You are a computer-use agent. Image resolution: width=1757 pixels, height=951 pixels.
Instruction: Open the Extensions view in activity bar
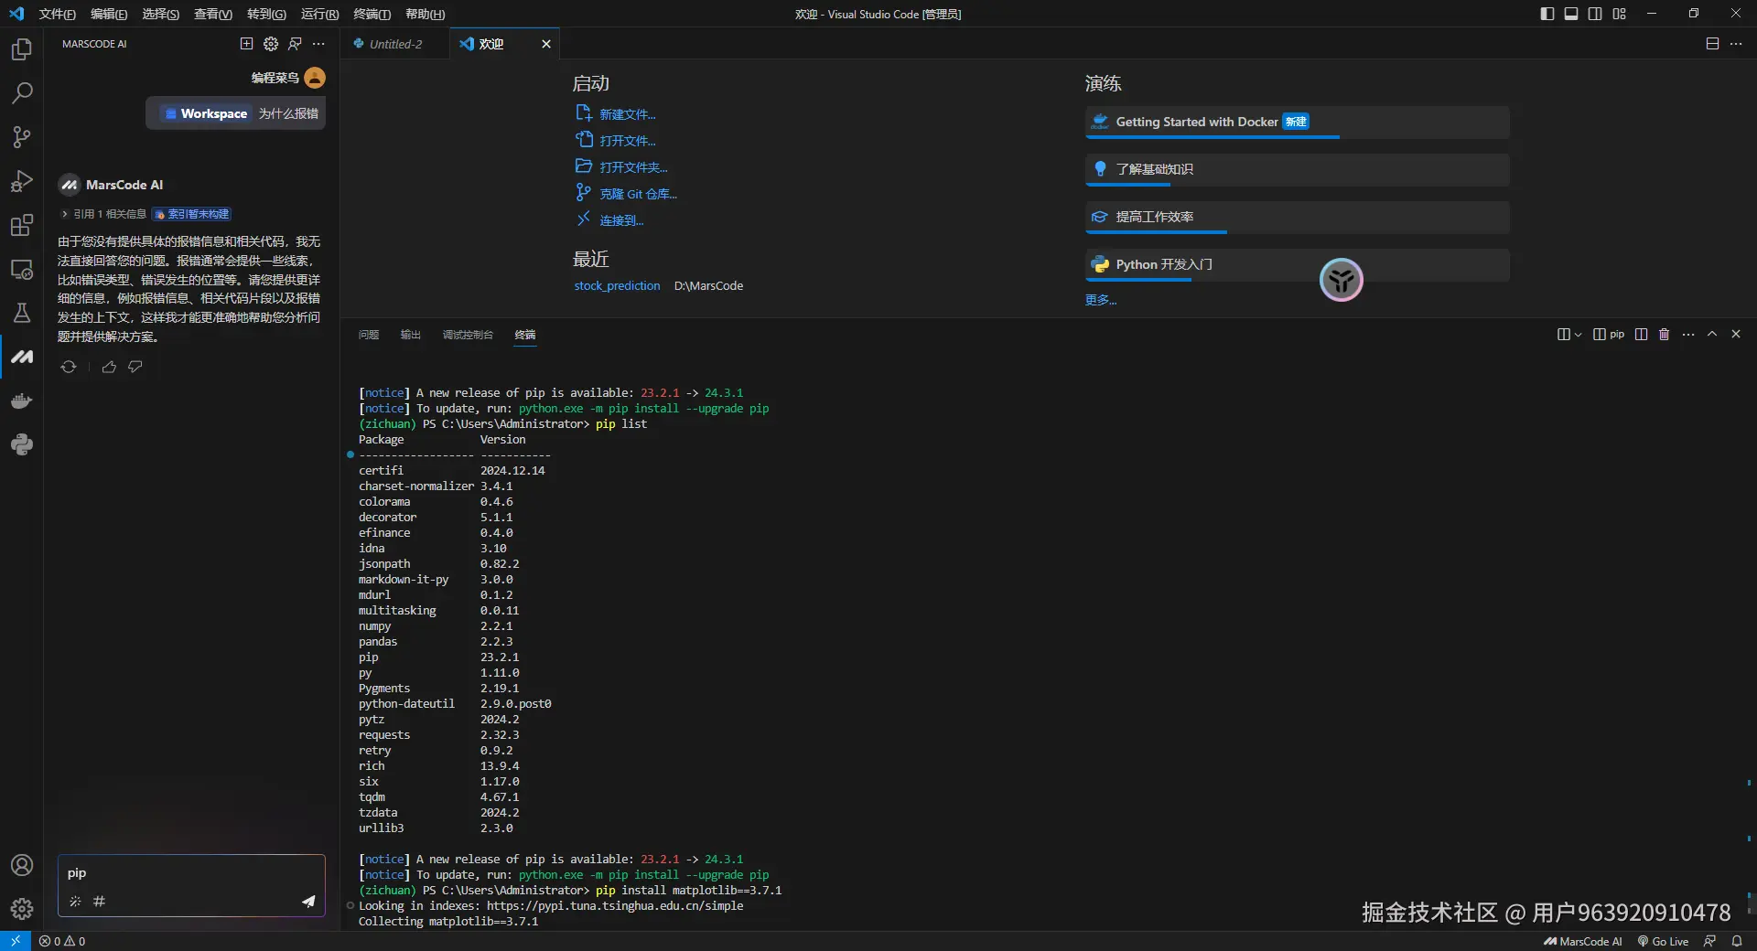[22, 226]
